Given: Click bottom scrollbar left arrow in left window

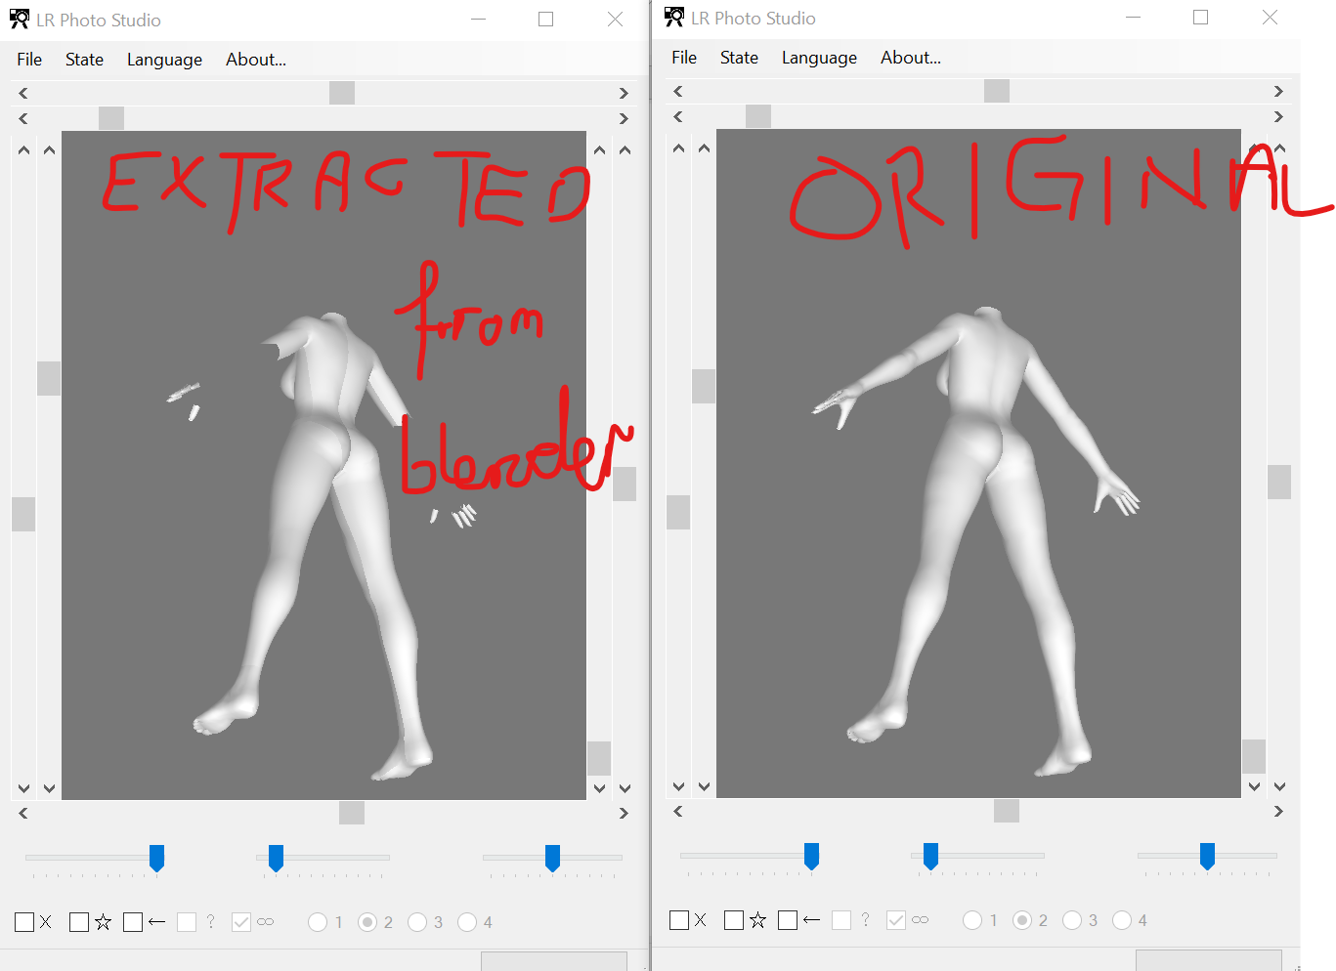Looking at the screenshot, I should 23,813.
